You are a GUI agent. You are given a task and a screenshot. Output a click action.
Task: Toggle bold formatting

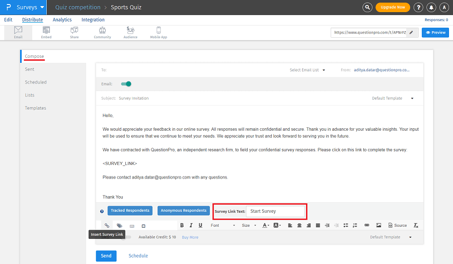pos(182,225)
